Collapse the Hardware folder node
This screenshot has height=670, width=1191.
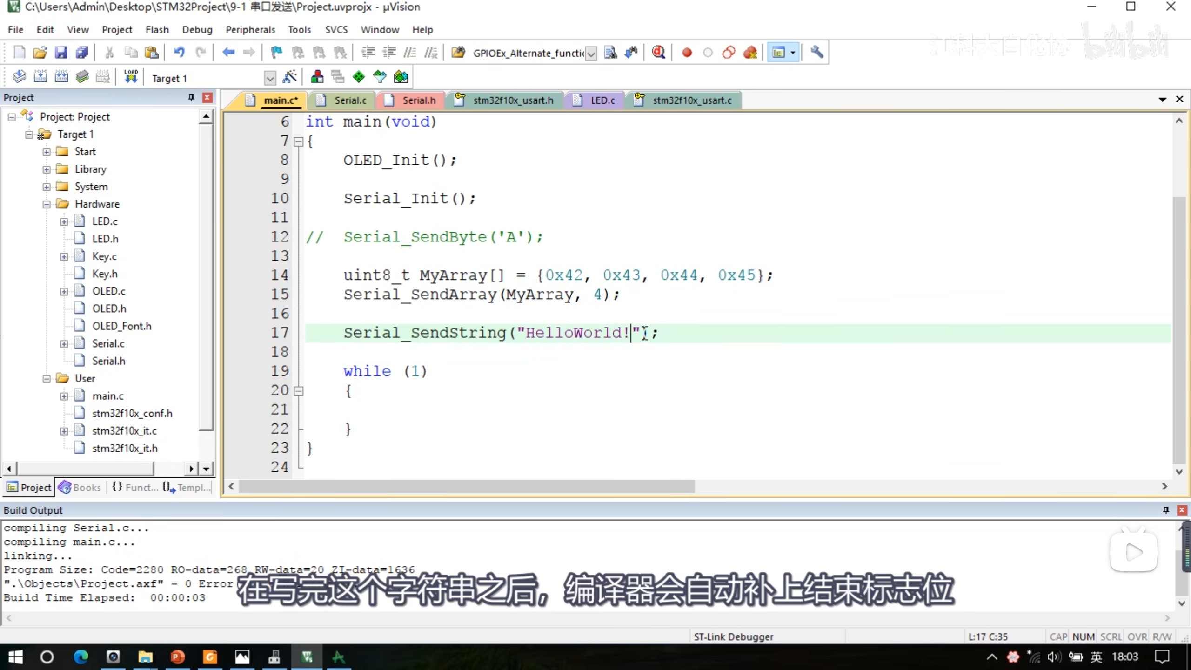(x=47, y=204)
